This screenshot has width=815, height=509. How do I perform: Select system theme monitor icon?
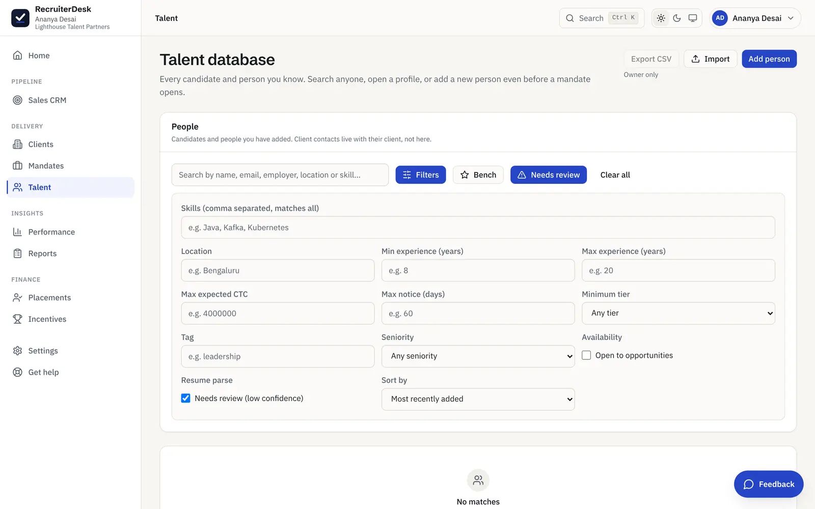pyautogui.click(x=693, y=18)
